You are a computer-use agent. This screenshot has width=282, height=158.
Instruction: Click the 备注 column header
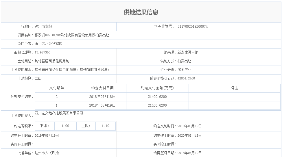pyautogui.click(x=235, y=88)
